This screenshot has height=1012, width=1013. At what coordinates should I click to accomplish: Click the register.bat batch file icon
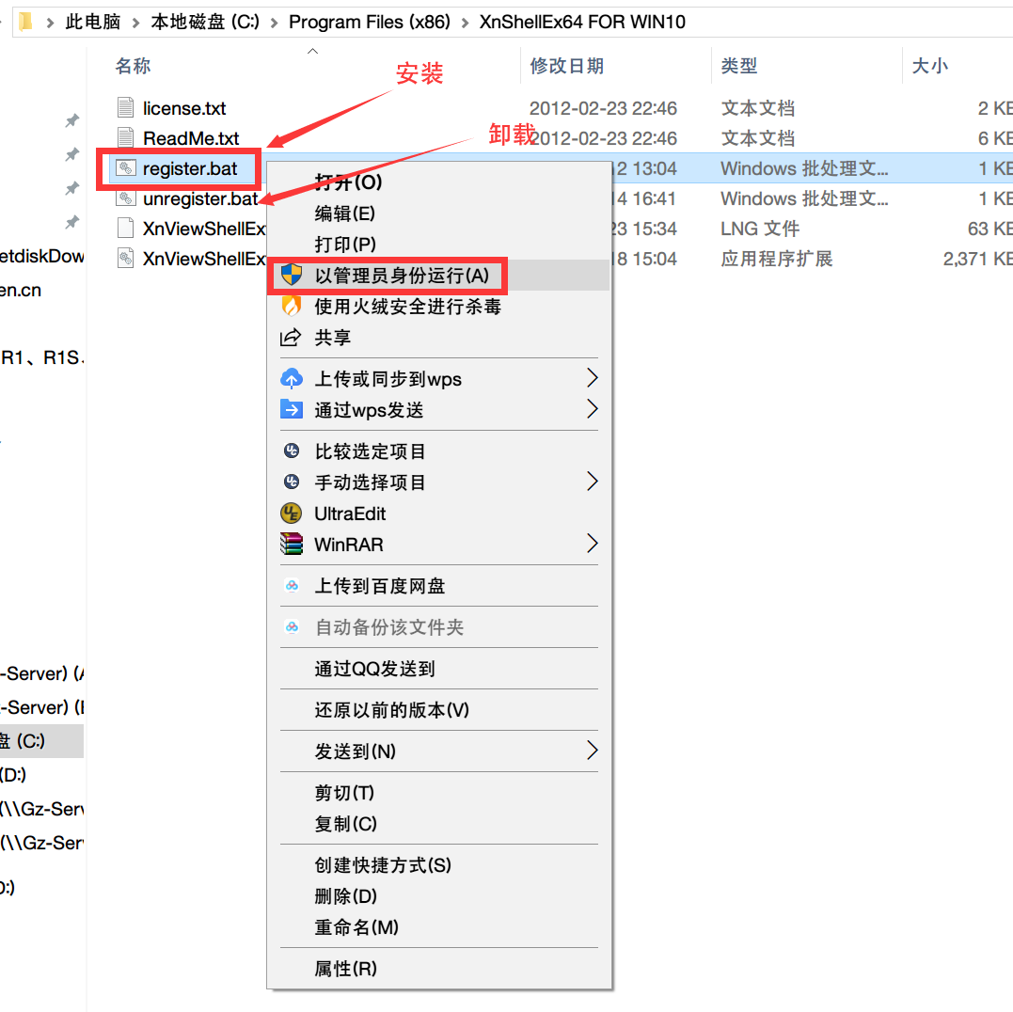click(125, 168)
